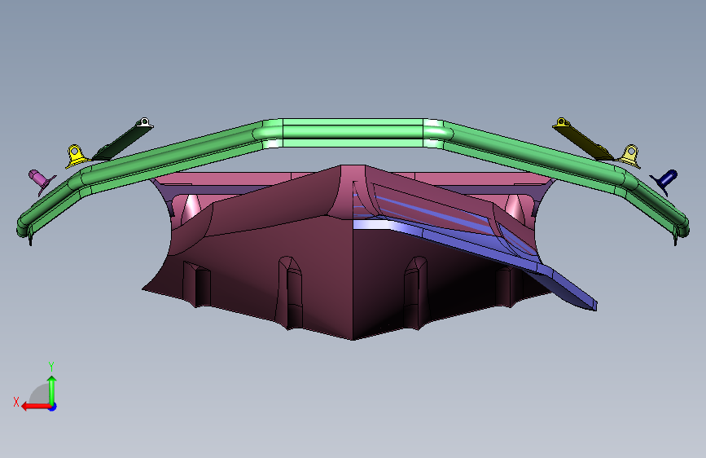
Task: Select the dark blue pin at far right
Action: (664, 181)
